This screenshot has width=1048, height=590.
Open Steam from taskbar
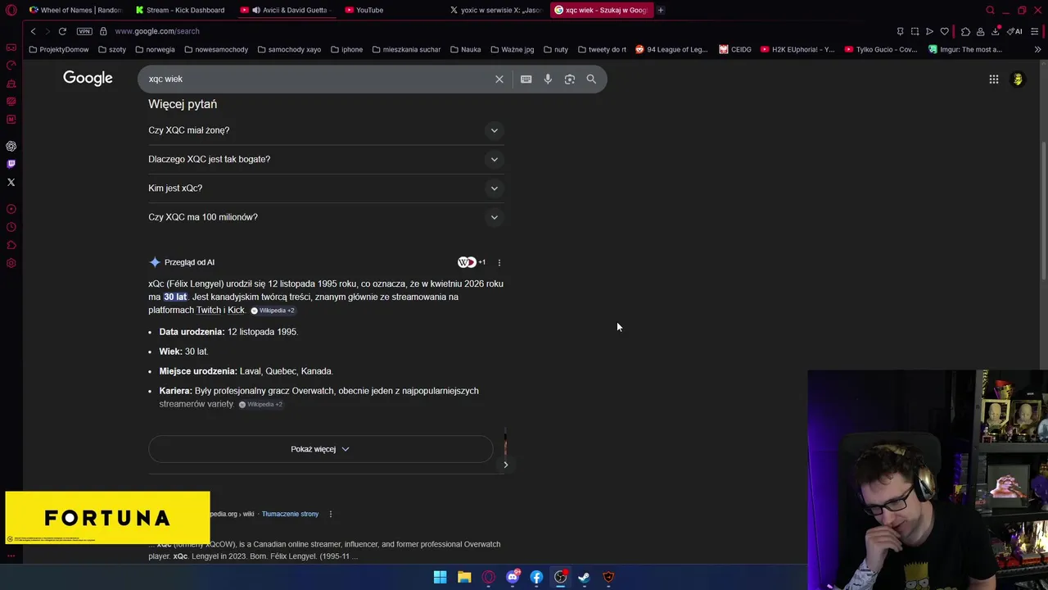pyautogui.click(x=584, y=577)
